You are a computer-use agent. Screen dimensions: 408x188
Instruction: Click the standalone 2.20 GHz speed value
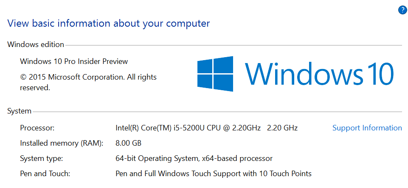282,128
